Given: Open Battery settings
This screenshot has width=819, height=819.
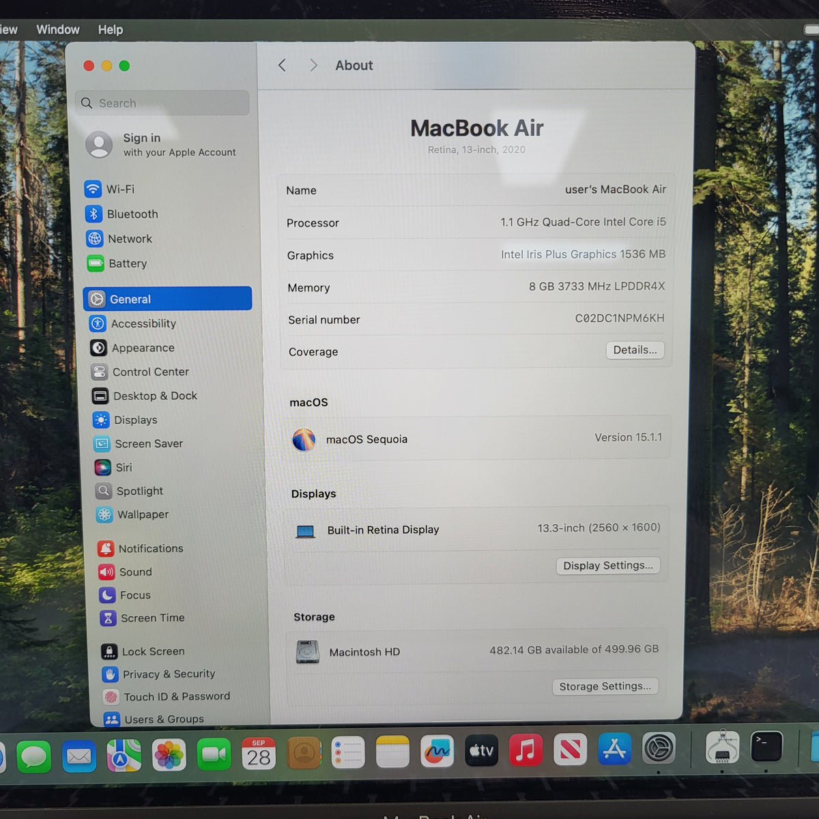Looking at the screenshot, I should pyautogui.click(x=117, y=263).
